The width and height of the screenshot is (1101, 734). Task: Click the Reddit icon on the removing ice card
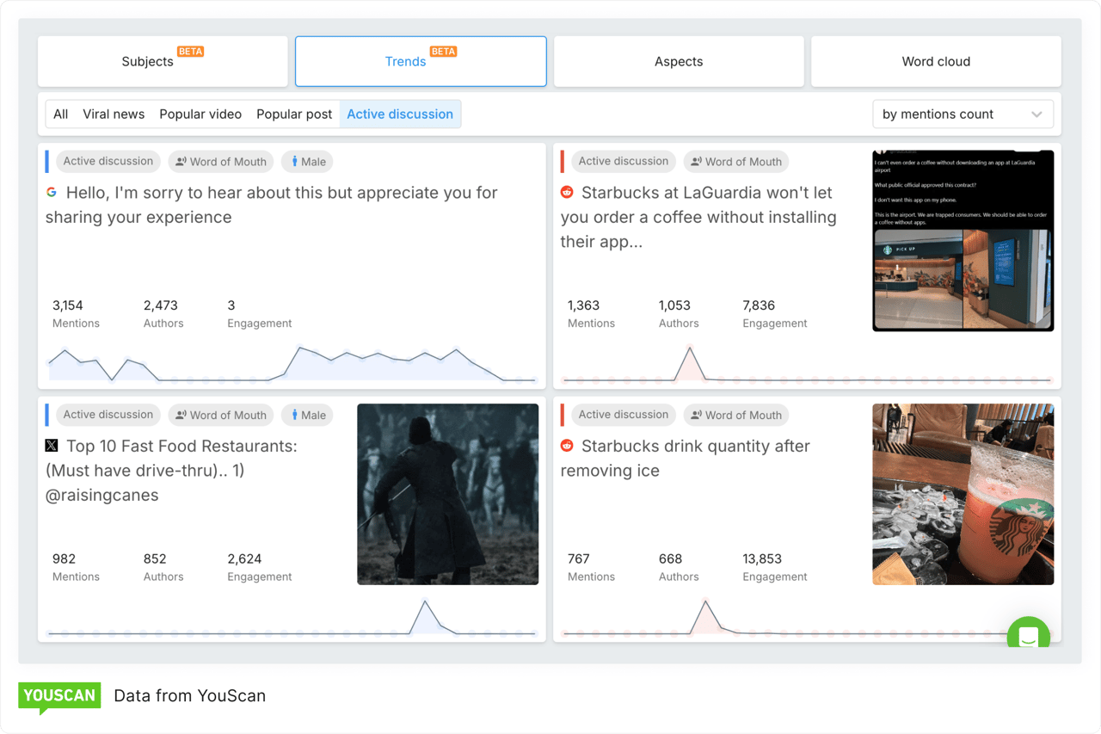pos(567,446)
